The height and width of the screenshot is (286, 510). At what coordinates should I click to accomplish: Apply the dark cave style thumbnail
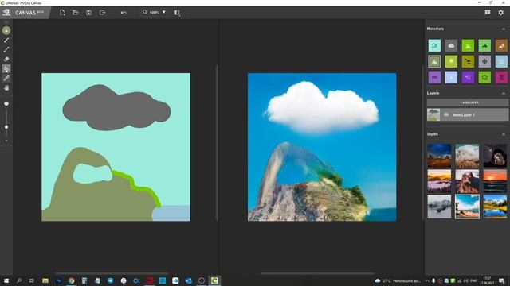[495, 156]
